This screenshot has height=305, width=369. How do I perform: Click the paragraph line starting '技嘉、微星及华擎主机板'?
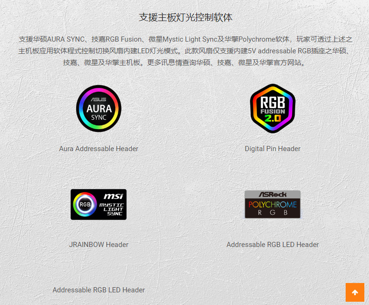pos(185,63)
